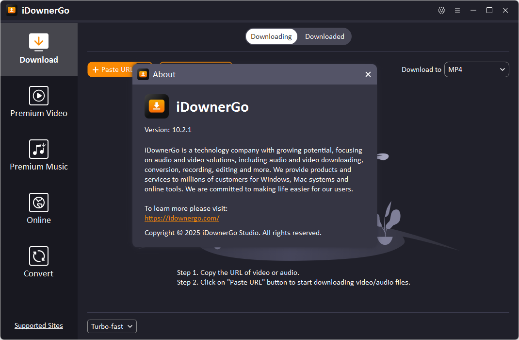519x340 pixels.
Task: Click the "To learn more please visit:" text
Action: (186, 208)
